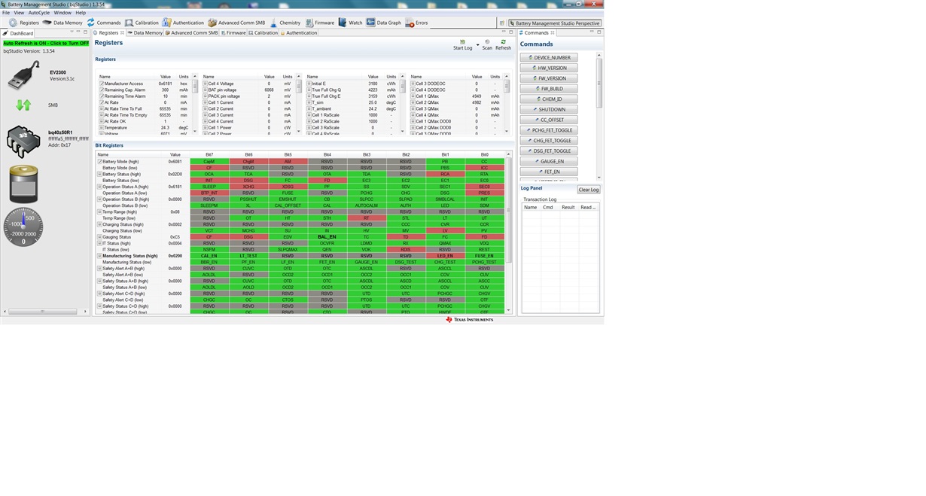Viewport: 926px width, 496px height.
Task: Open Data Memory from the main toolbar
Action: pos(62,23)
